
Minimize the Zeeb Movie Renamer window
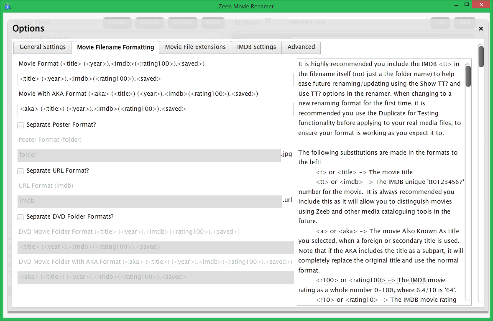(x=456, y=5)
